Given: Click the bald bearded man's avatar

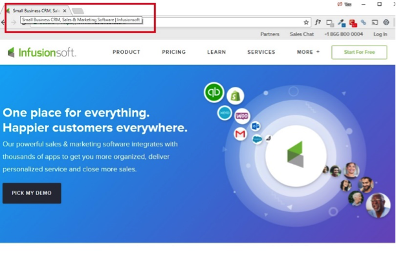Looking at the screenshot, I should tap(378, 205).
